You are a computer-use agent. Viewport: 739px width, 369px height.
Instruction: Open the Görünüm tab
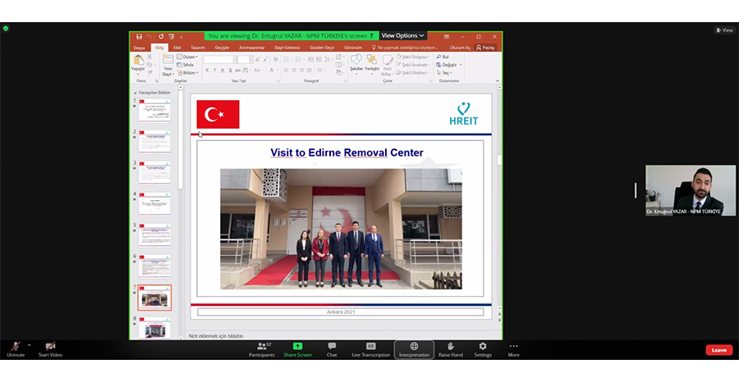[353, 48]
